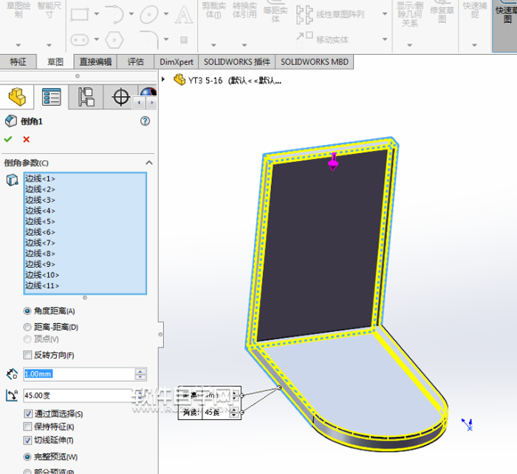517x474 pixels.
Task: Click the 评估 ribbon tab
Action: click(136, 62)
